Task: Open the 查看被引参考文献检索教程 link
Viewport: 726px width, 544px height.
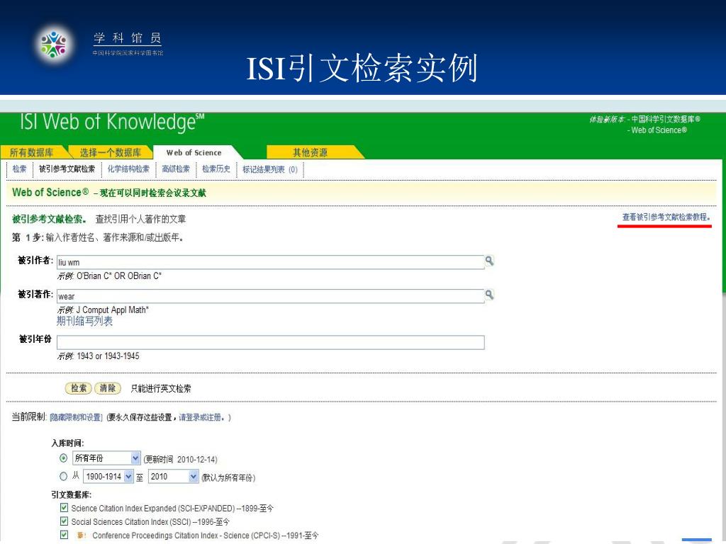Action: [665, 217]
